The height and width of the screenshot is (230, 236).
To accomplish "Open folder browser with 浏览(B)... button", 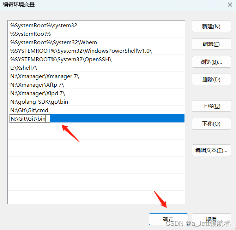I will click(211, 62).
